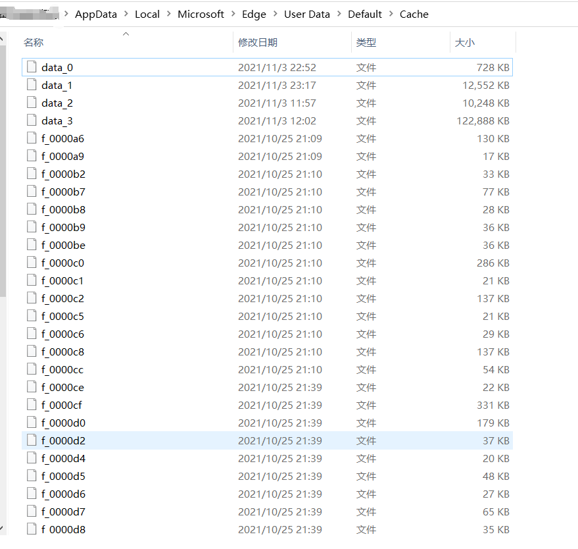The image size is (578, 549).
Task: Click the 10,248 KB size cell
Action: (486, 103)
